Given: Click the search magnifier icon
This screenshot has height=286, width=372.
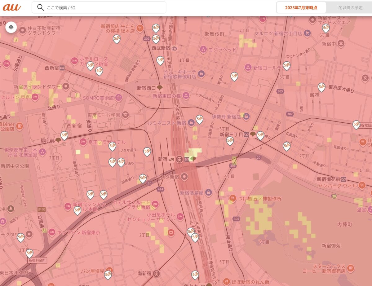Looking at the screenshot, I should point(40,7).
